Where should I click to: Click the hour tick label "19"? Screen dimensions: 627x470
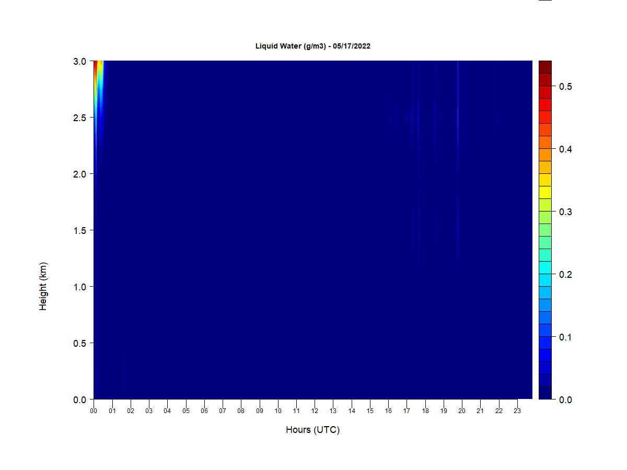pos(444,411)
